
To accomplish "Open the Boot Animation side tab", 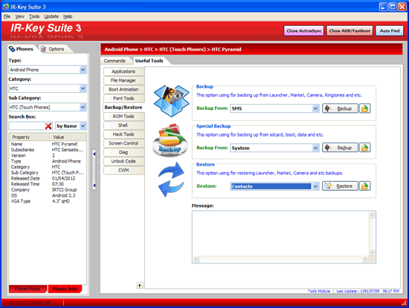I will (123, 89).
